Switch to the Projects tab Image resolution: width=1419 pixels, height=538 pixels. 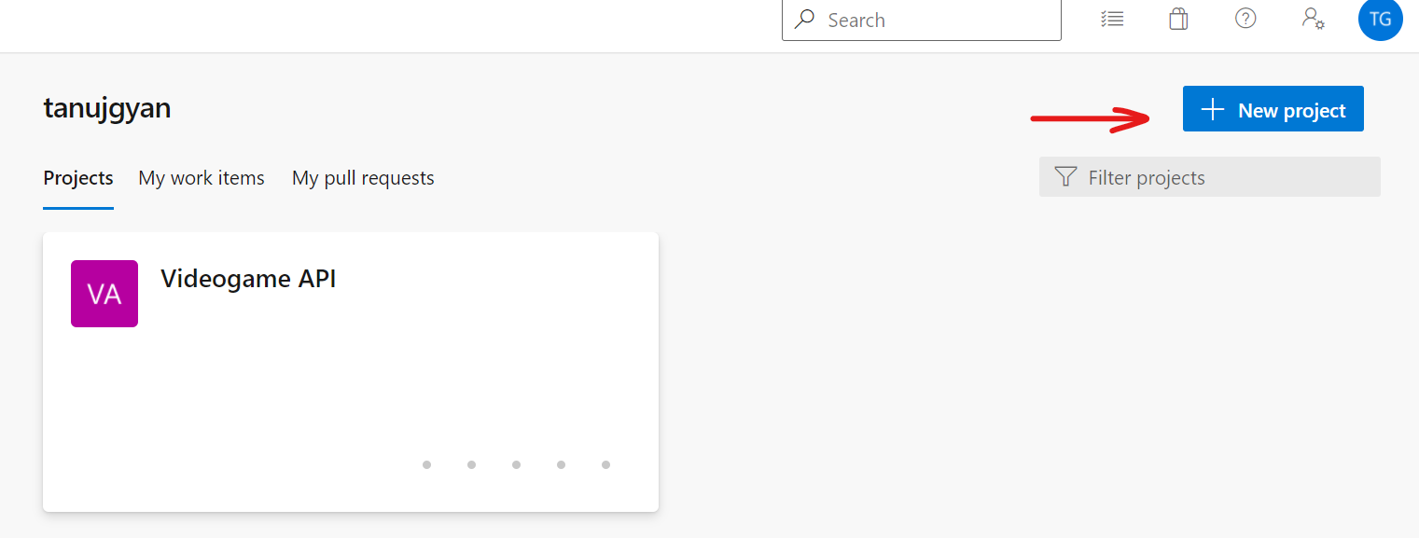tap(78, 178)
